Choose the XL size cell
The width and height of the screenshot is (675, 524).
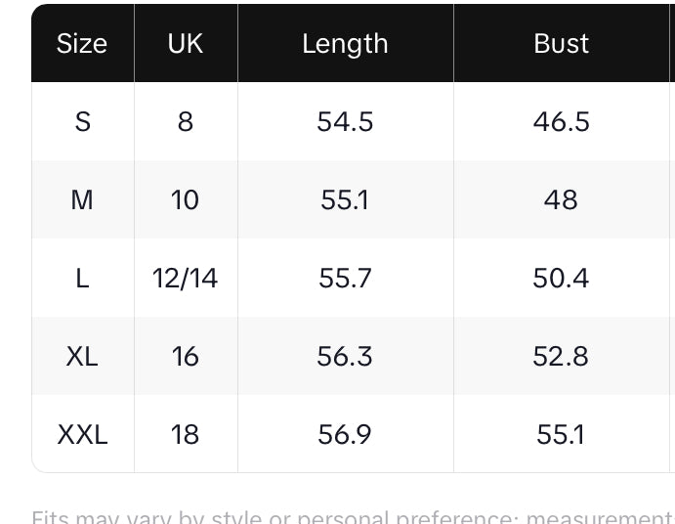pyautogui.click(x=82, y=357)
